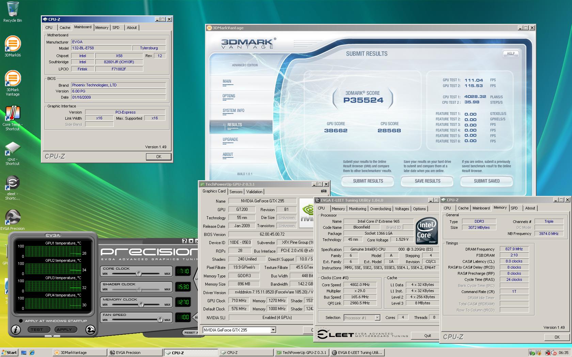
Task: Open 3DMark Vantage OPTIONS menu item
Action: click(229, 96)
